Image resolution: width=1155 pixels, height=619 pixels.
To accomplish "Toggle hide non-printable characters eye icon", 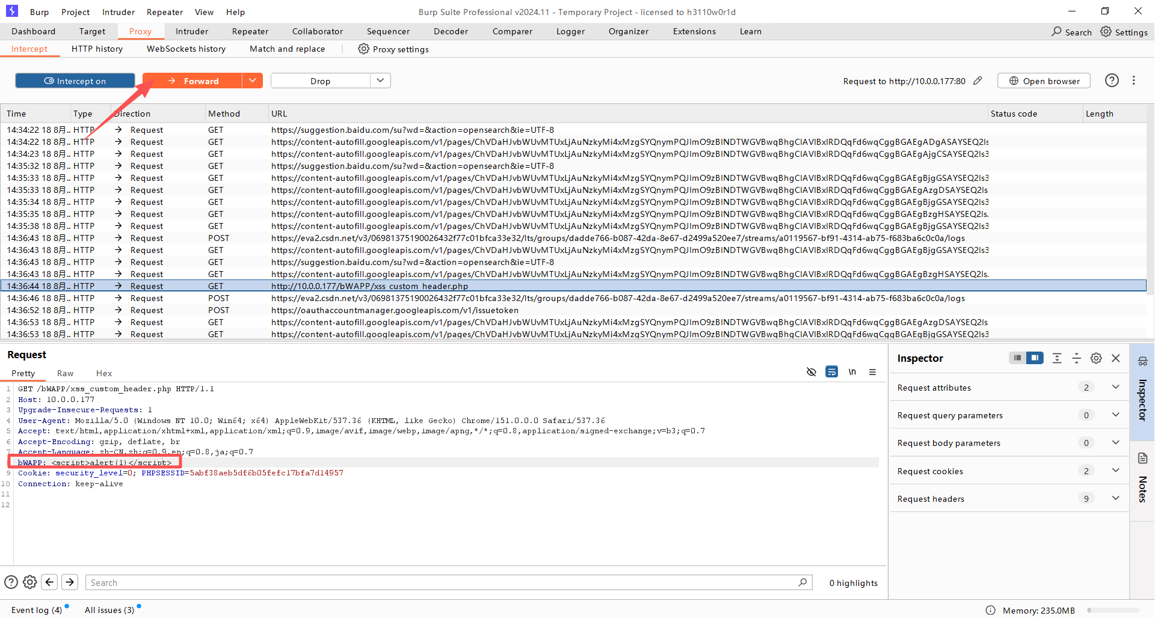I will point(811,372).
